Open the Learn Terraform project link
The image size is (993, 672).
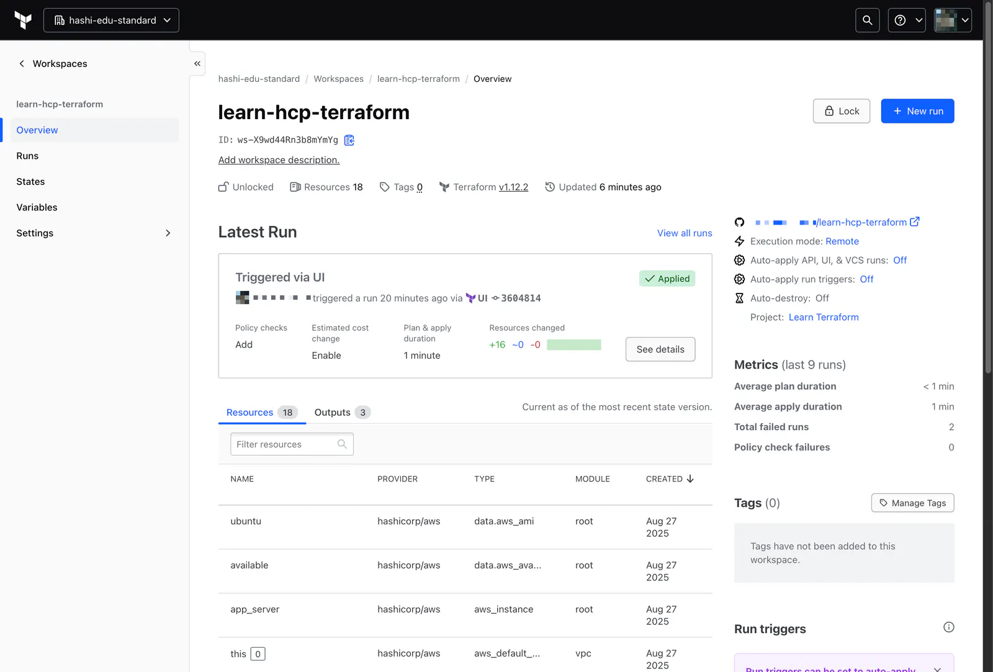pyautogui.click(x=824, y=317)
